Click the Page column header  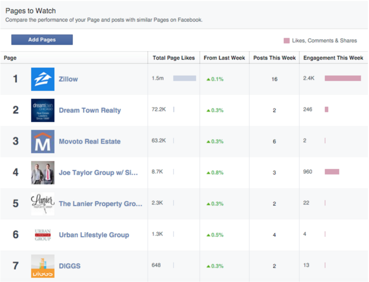(10, 58)
